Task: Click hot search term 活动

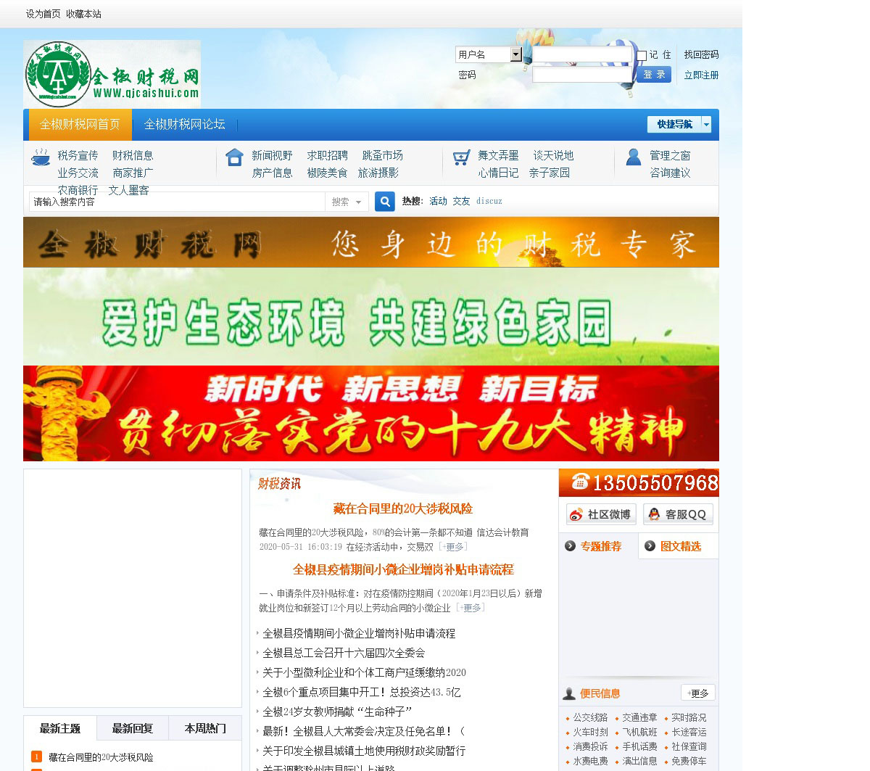Action: click(x=438, y=201)
